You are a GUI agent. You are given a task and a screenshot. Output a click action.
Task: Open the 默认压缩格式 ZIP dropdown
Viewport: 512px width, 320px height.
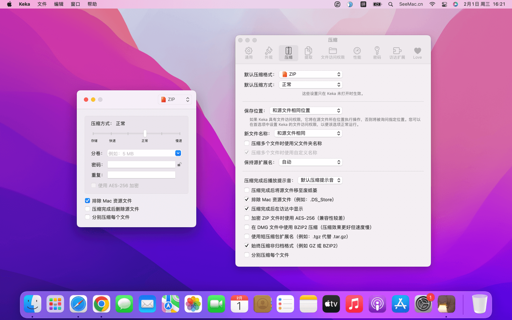(310, 74)
